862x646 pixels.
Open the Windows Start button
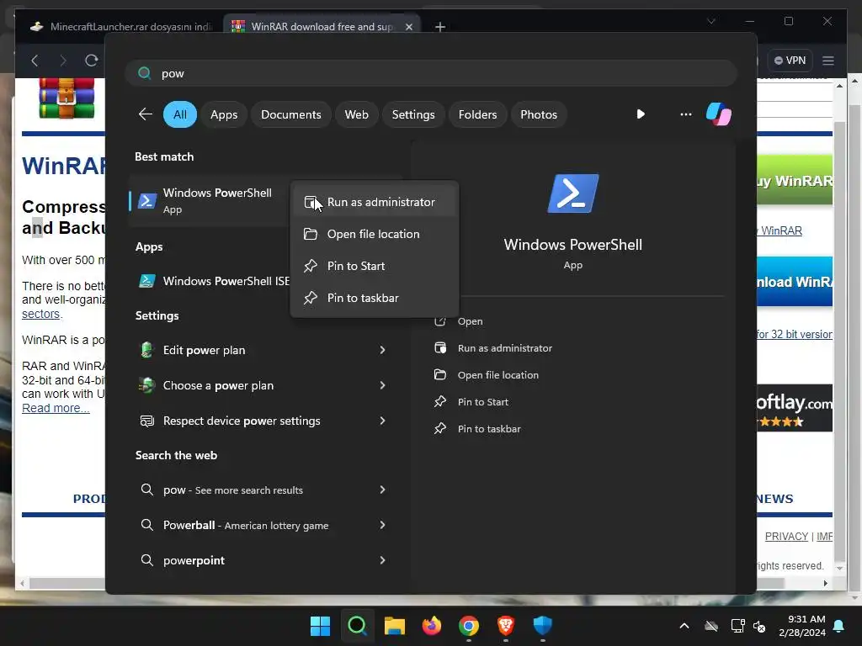coord(320,626)
